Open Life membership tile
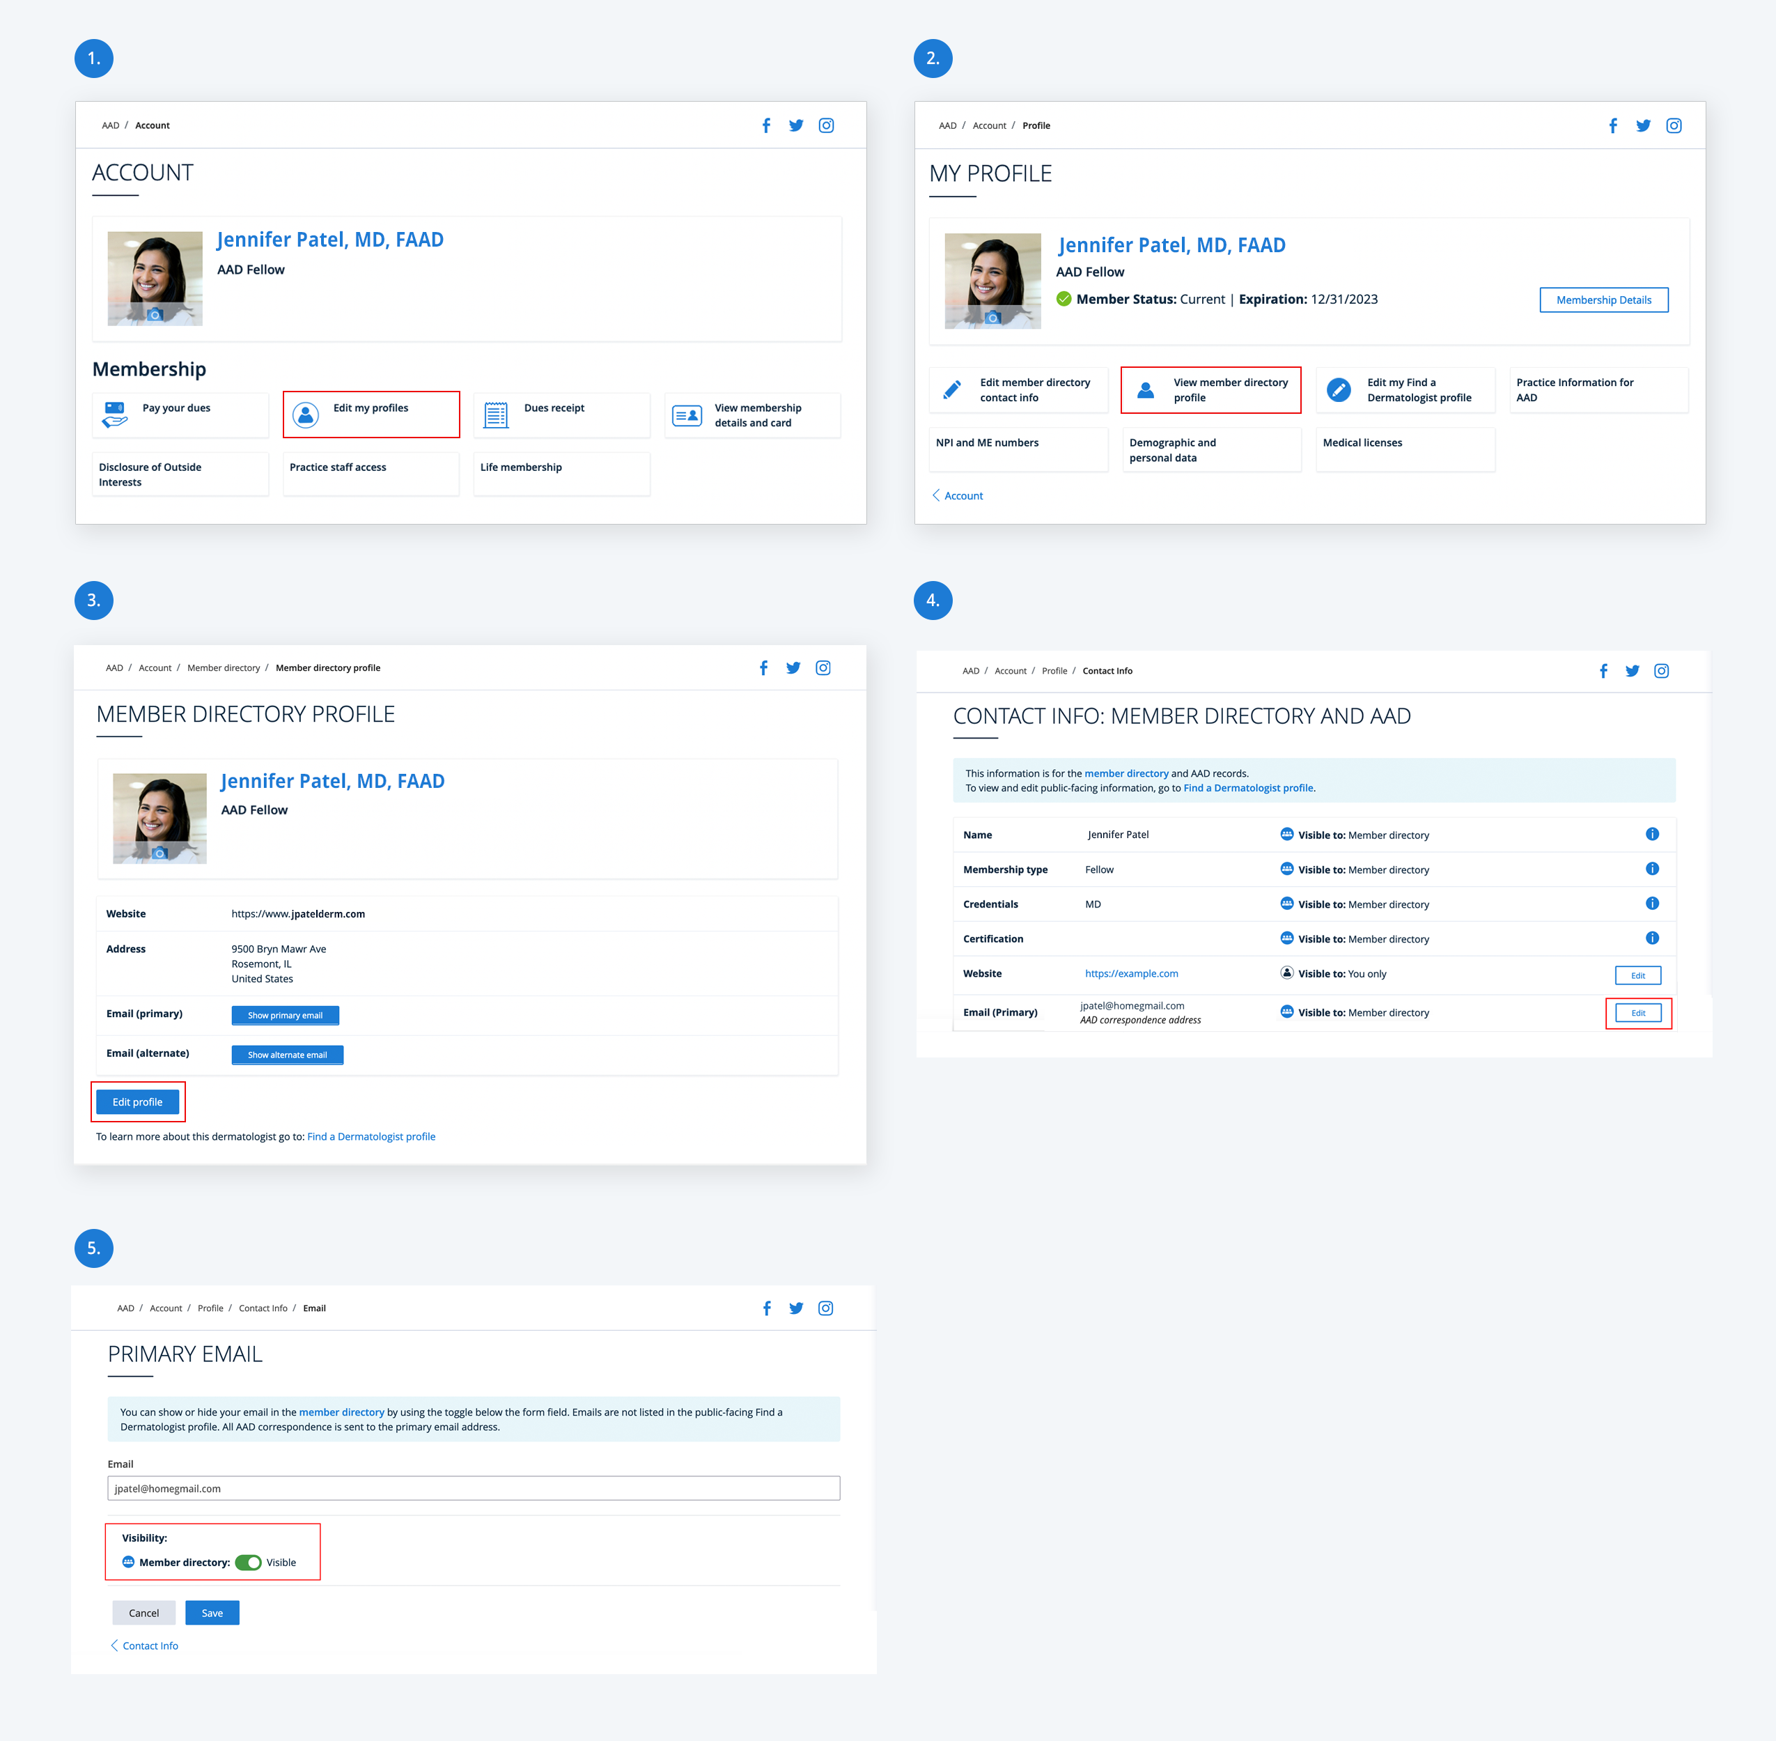1776x1741 pixels. pyautogui.click(x=561, y=474)
